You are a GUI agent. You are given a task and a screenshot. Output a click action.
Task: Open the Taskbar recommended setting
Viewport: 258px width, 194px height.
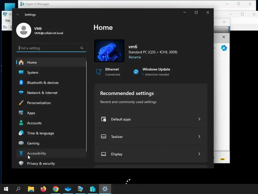151,137
